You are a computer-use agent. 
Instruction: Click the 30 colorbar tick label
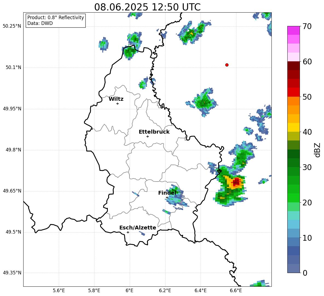[307, 167]
